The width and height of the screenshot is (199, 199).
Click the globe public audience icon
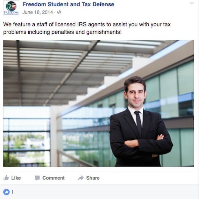click(x=59, y=12)
